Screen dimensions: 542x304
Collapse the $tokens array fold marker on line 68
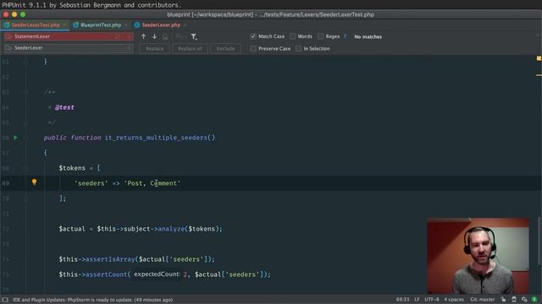(25, 168)
